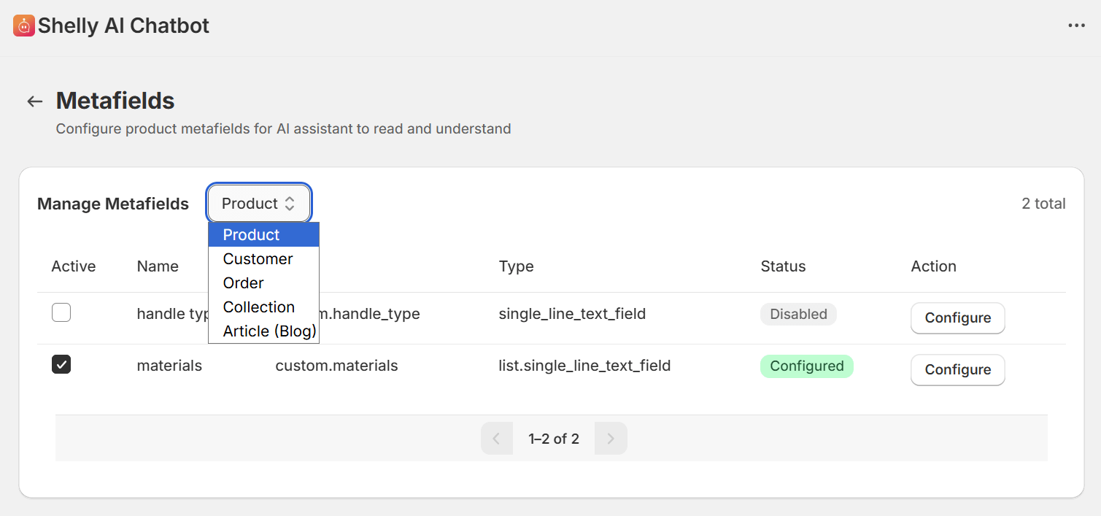The image size is (1101, 516).
Task: Open the three-dot more options menu
Action: tap(1076, 26)
